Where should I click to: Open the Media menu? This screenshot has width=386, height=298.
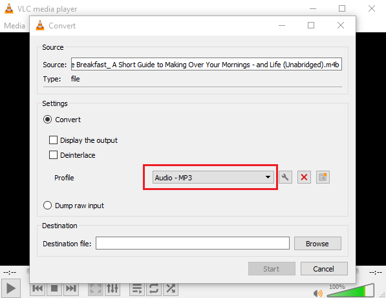coord(14,26)
